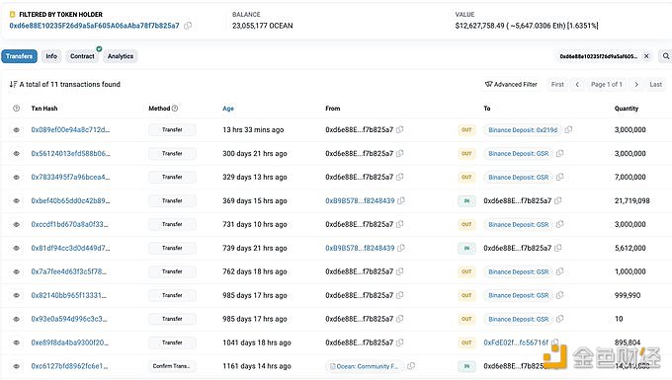672x380 pixels.
Task: Copy Binance Deposit: GSR address in 329 days row
Action: coord(559,177)
